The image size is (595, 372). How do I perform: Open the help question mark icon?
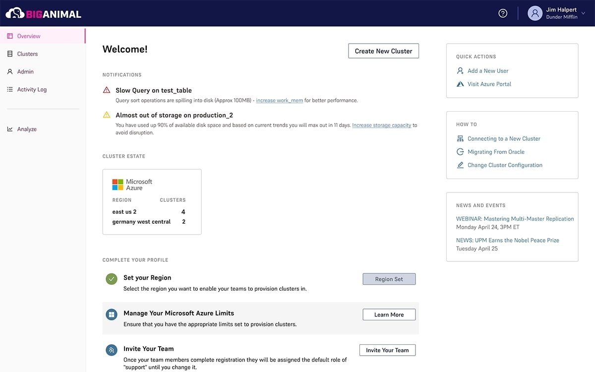click(502, 13)
